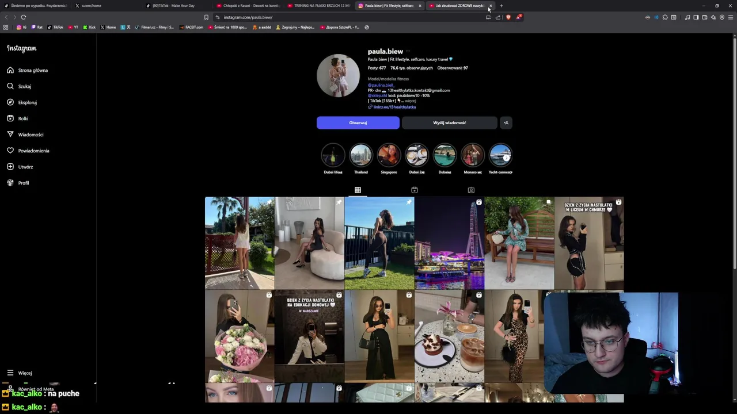Open cake and coffee post
Screen dimensions: 737x414
coord(449,336)
